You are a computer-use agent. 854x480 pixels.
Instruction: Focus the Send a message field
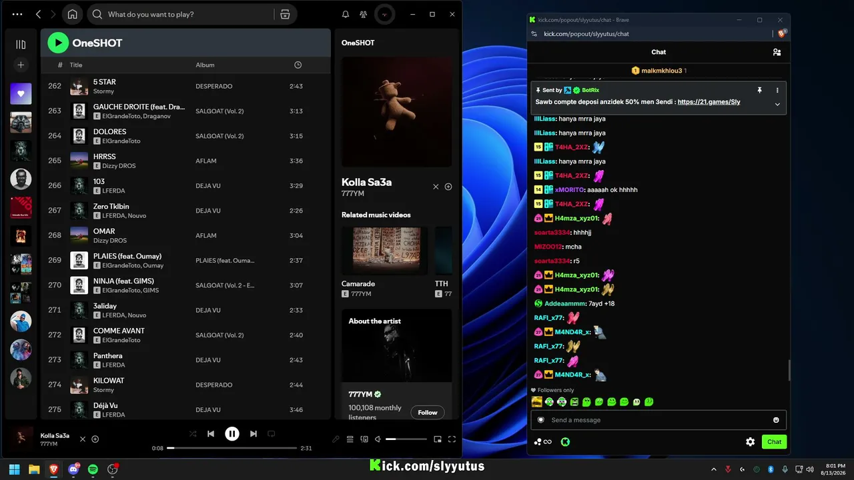click(x=659, y=420)
